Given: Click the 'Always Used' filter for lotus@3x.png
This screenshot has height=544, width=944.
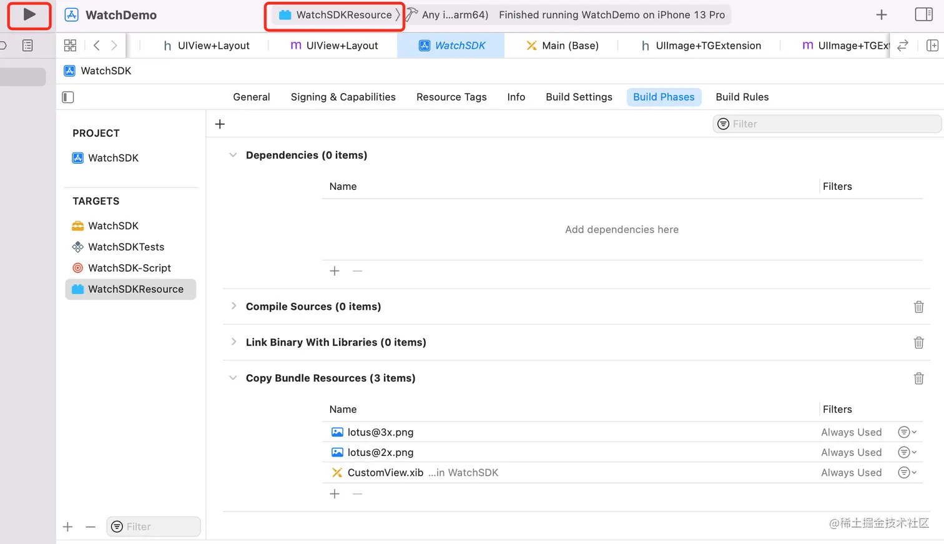Looking at the screenshot, I should coord(852,432).
